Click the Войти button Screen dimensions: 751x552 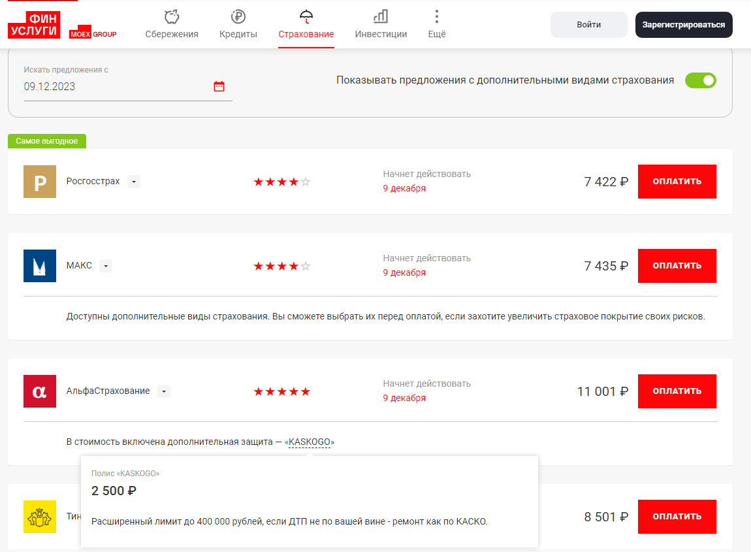click(x=588, y=25)
